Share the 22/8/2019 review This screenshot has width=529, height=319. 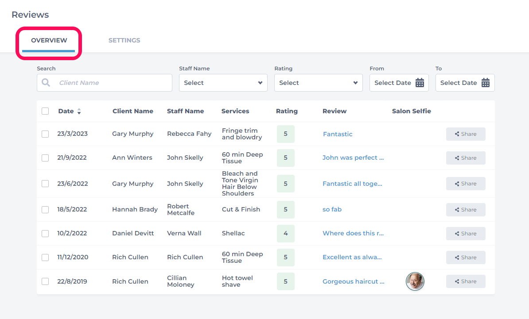click(x=466, y=281)
